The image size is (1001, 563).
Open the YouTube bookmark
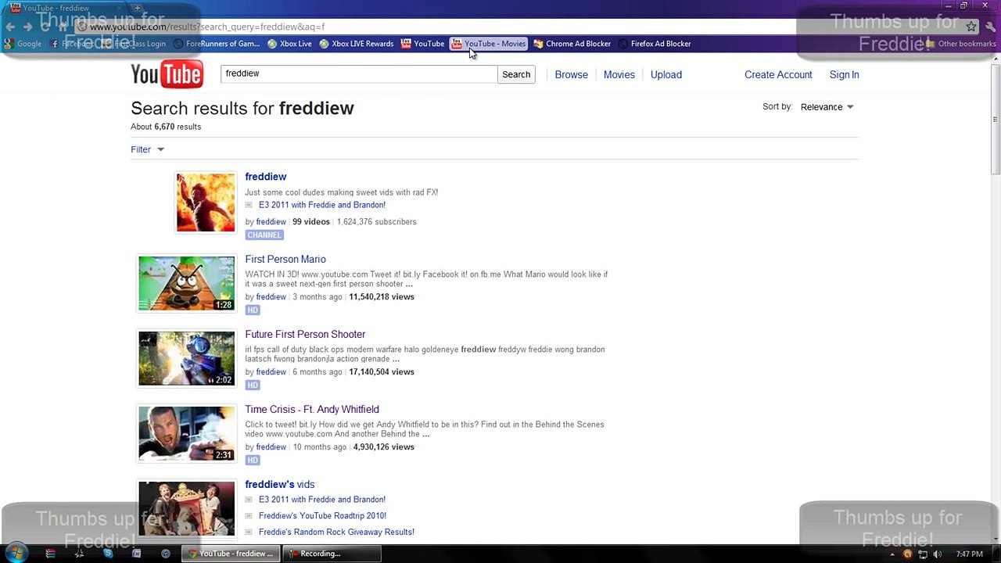click(x=422, y=44)
